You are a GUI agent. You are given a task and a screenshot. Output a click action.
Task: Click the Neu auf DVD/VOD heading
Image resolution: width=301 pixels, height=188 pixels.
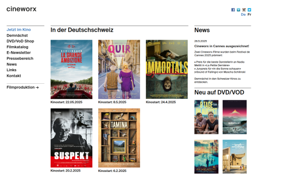(219, 92)
